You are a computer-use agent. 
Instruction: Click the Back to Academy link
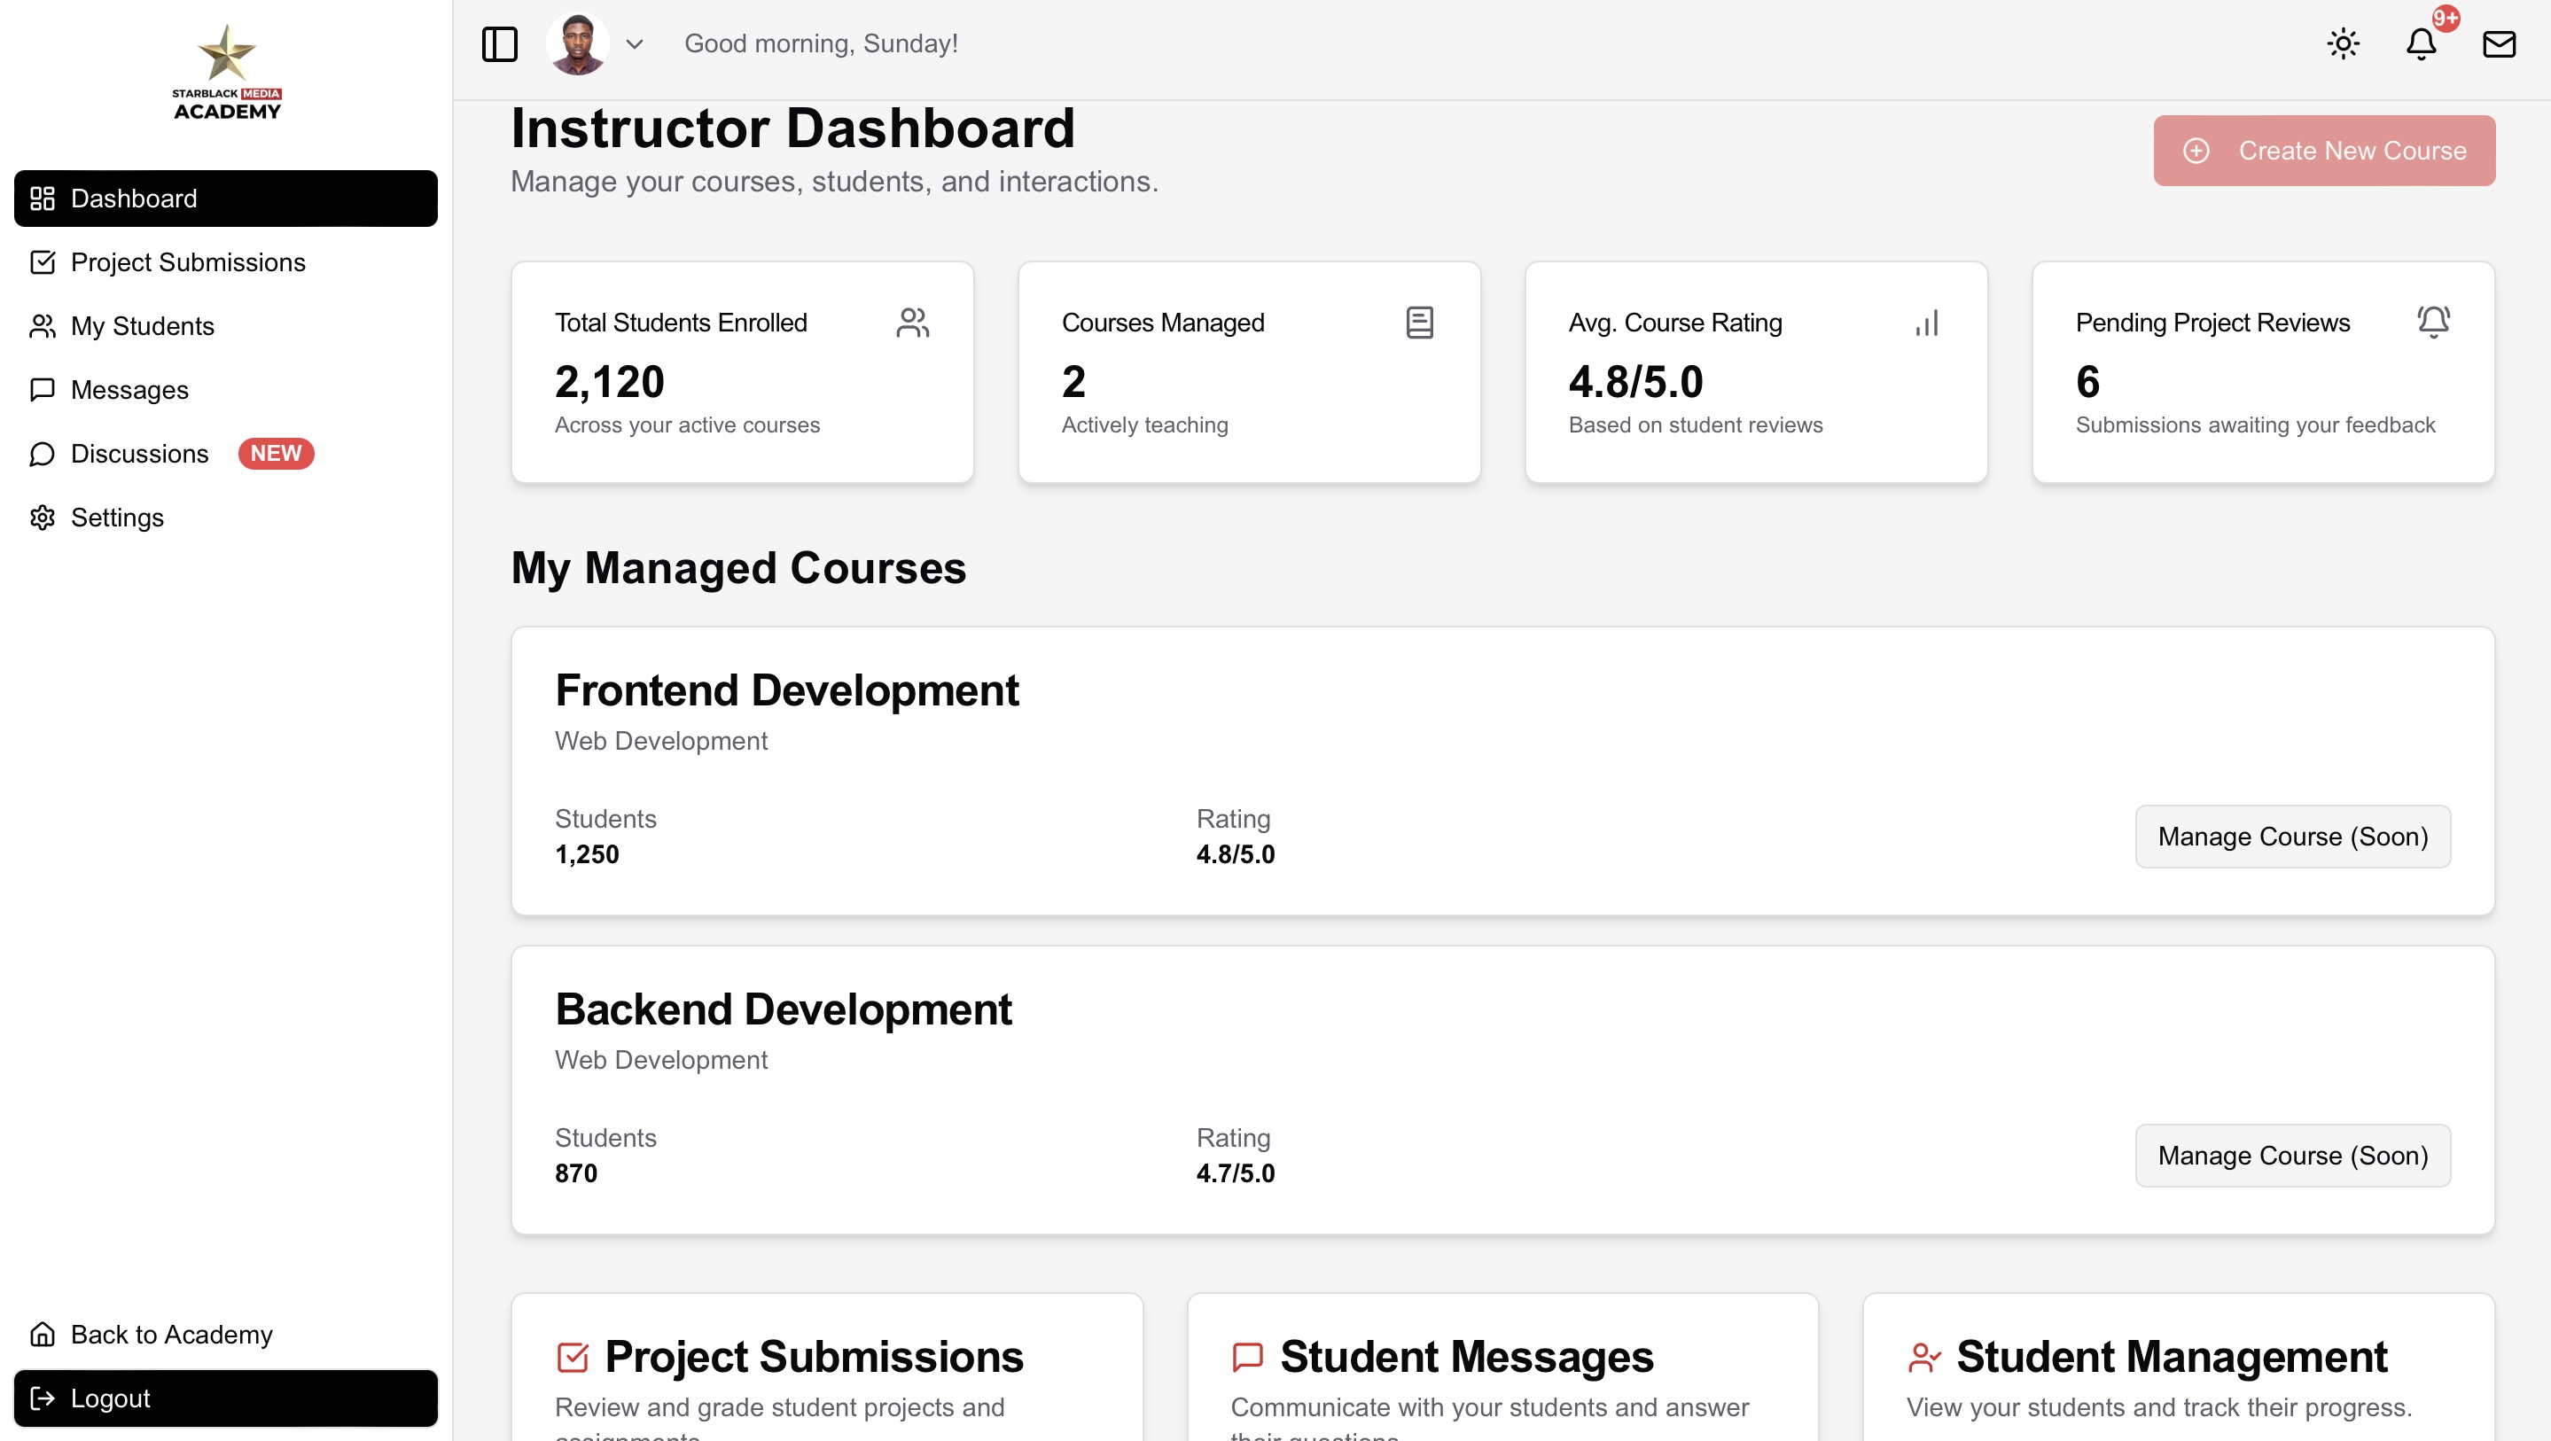pyautogui.click(x=171, y=1334)
